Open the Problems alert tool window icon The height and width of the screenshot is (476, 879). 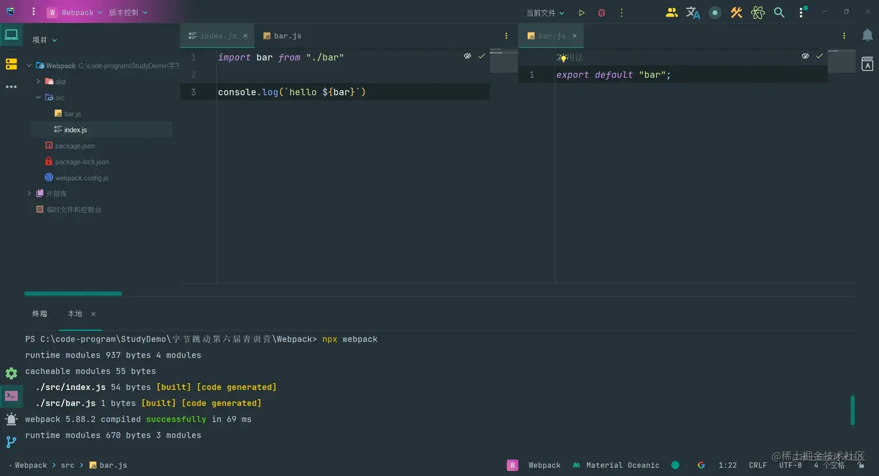(11, 419)
